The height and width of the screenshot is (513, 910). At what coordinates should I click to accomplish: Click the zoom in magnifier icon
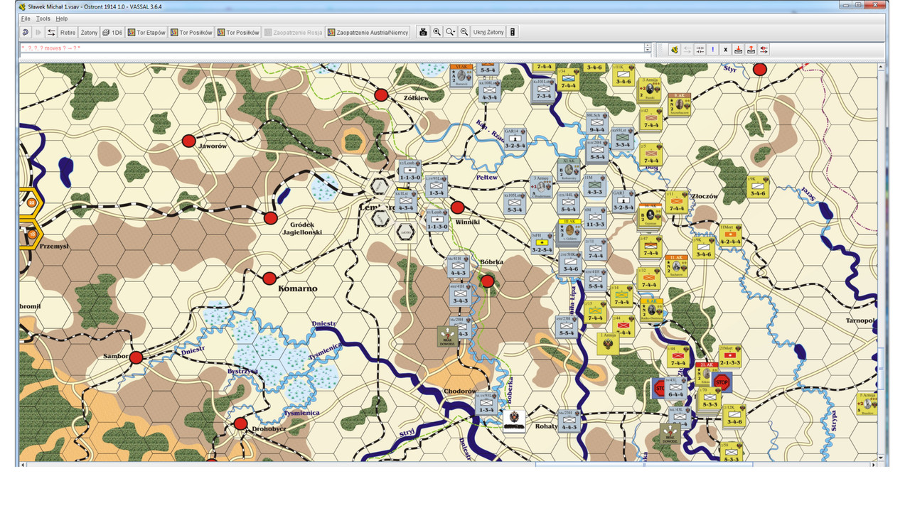coord(437,32)
